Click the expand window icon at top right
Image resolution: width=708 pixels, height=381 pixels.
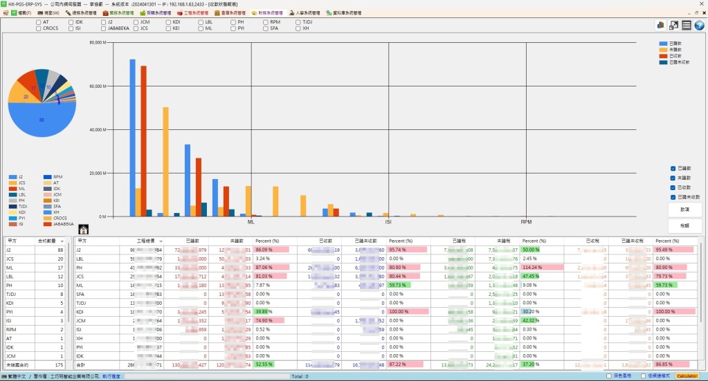[x=673, y=26]
